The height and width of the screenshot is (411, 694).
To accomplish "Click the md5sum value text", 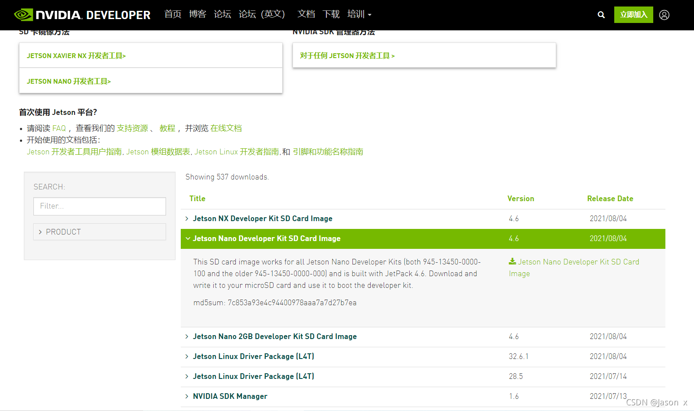I will pos(292,303).
